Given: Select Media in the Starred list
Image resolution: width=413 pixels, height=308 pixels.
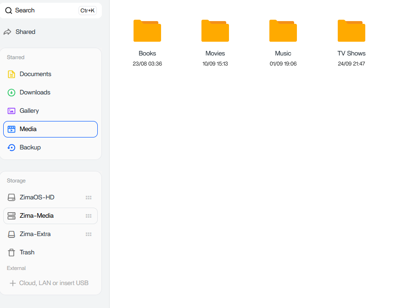Looking at the screenshot, I should [x=50, y=129].
